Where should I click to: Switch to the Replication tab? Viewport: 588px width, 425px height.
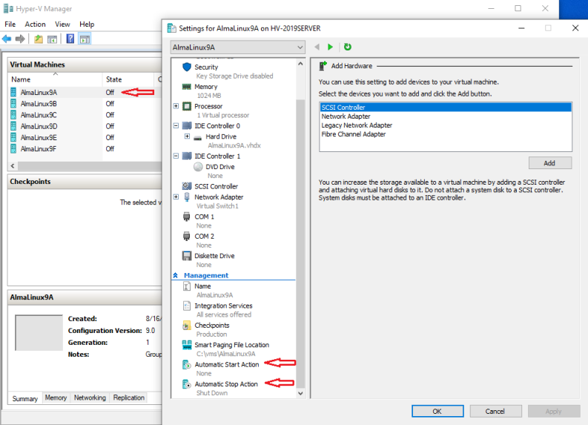(128, 398)
